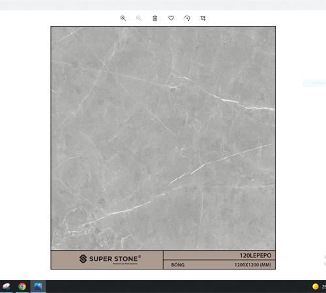Click the BÓNG finish label
Screen dimensions: 326x293
click(x=178, y=265)
